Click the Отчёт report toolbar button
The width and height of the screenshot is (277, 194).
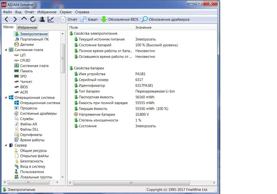(x=69, y=19)
